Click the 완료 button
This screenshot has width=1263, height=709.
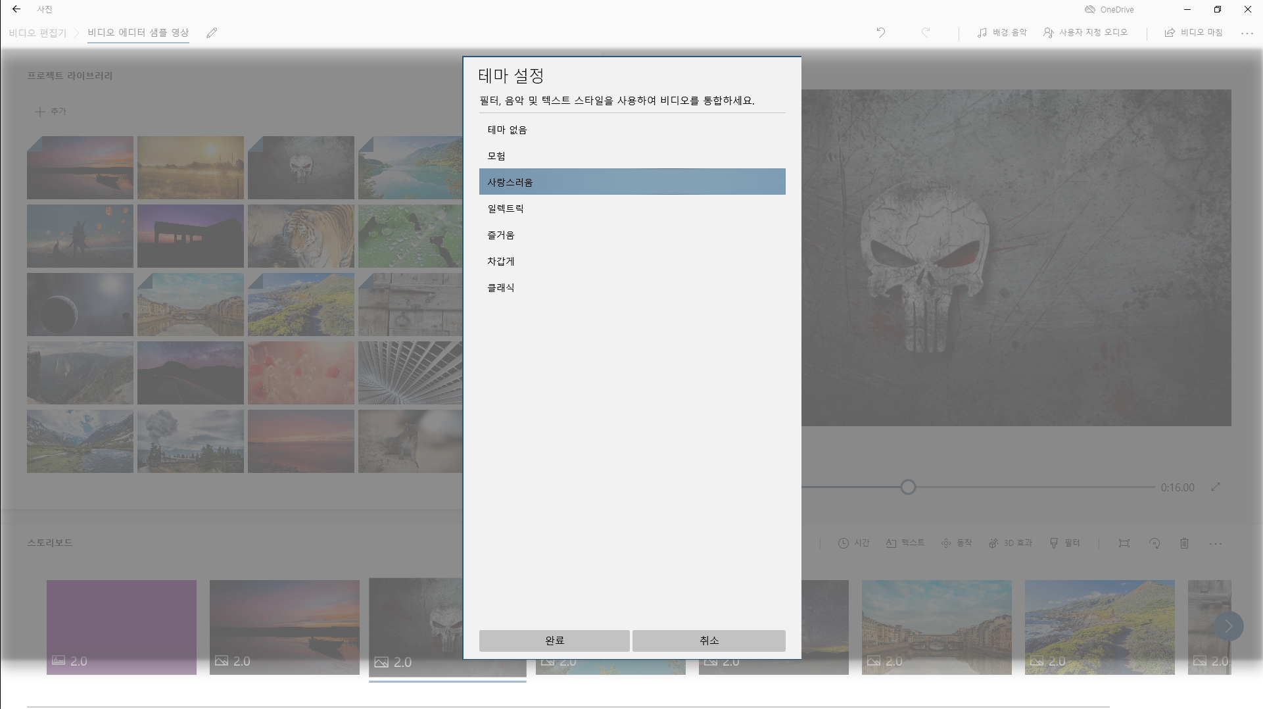[x=554, y=641]
